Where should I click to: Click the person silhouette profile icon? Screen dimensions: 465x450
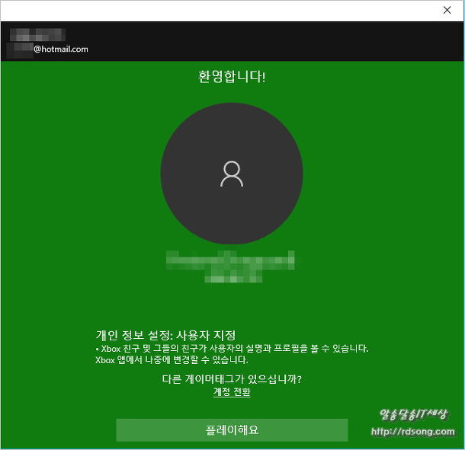coord(232,174)
